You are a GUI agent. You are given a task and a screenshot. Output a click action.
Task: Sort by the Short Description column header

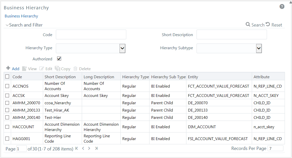click(x=60, y=77)
